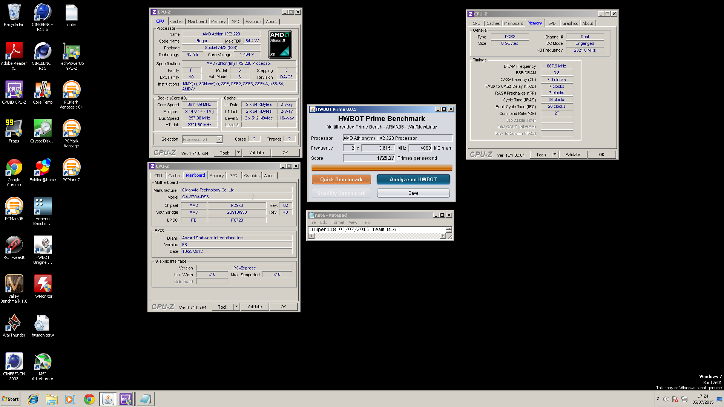
Task: Click Analyze on HWBOT button
Action: (413, 179)
